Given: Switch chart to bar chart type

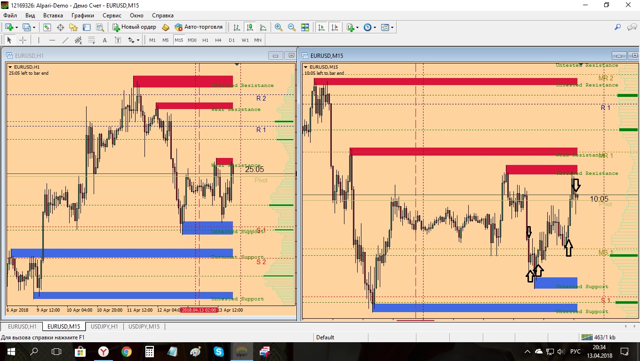Looking at the screenshot, I should tap(237, 27).
